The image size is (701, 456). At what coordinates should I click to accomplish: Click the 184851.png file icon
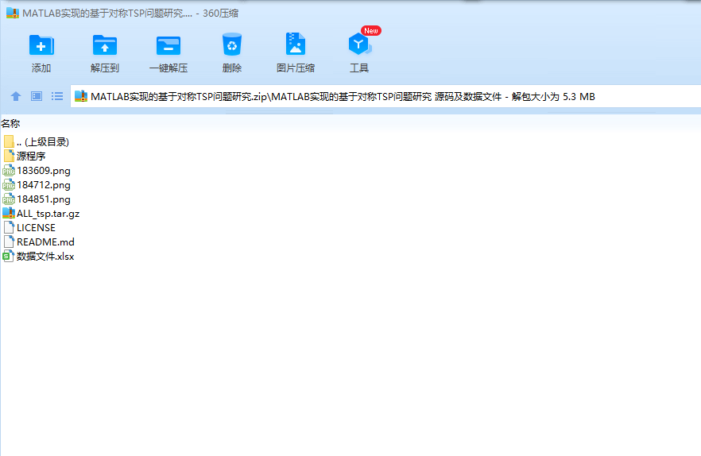9,199
